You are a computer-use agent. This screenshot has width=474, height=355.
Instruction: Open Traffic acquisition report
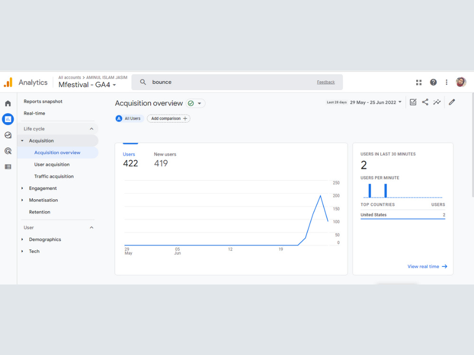tap(54, 176)
